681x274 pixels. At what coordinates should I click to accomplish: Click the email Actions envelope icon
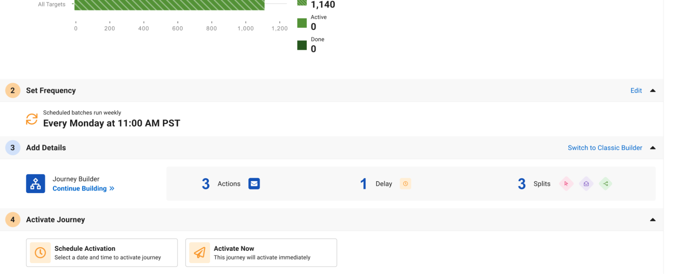point(254,184)
